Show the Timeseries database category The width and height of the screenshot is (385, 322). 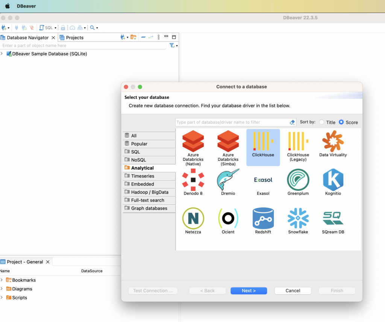(x=149, y=176)
